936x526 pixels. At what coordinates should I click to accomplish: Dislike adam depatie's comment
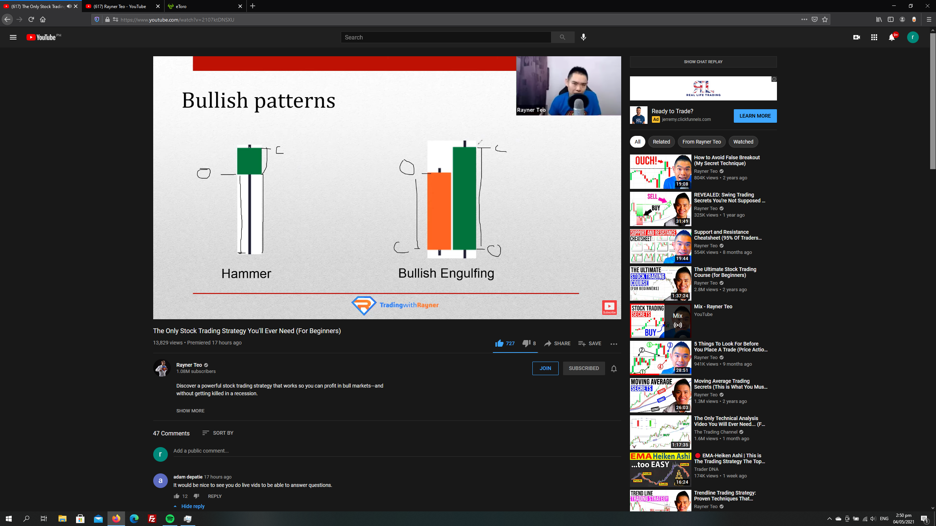coord(196,496)
